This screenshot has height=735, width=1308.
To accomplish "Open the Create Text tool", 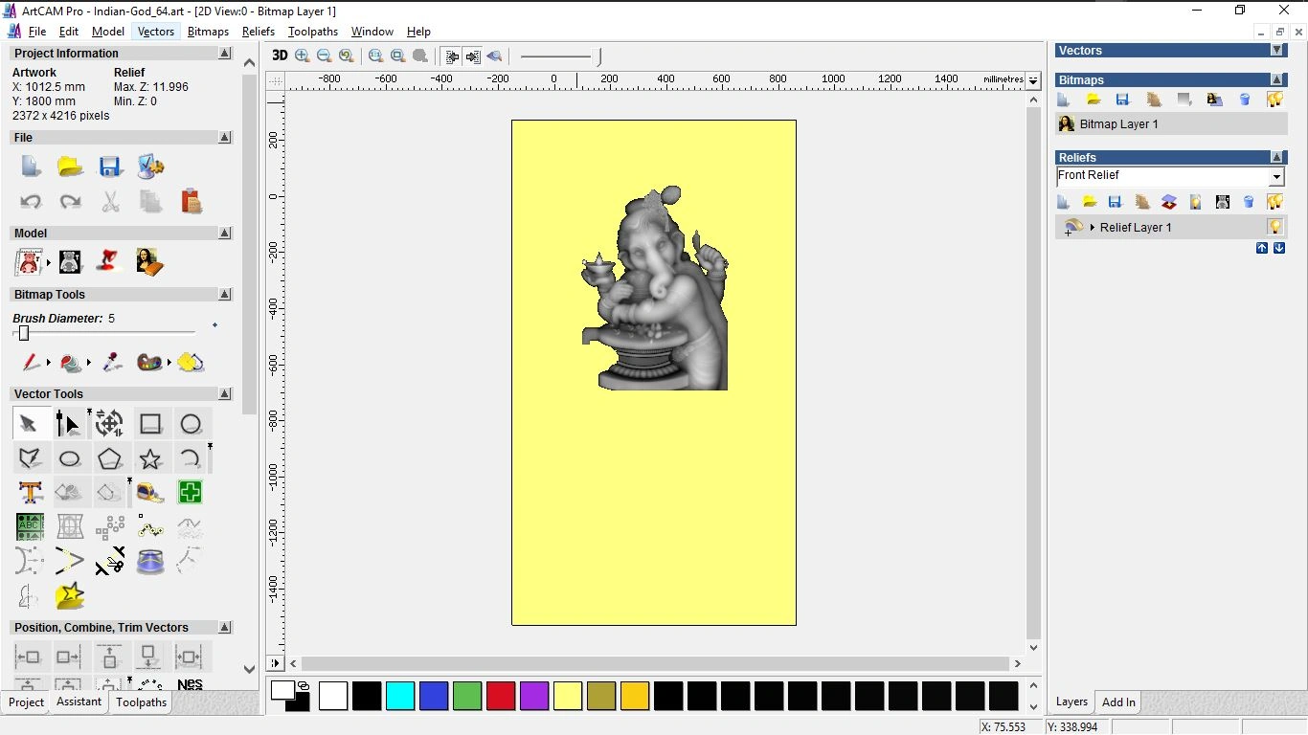I will pos(30,492).
